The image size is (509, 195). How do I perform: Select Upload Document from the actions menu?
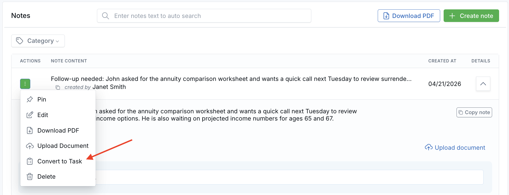point(63,146)
